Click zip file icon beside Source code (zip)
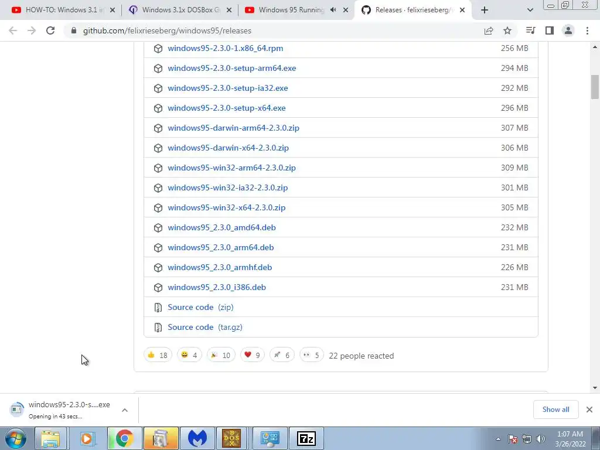 [158, 307]
